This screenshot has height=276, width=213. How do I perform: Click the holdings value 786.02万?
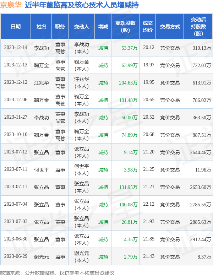click(202, 100)
